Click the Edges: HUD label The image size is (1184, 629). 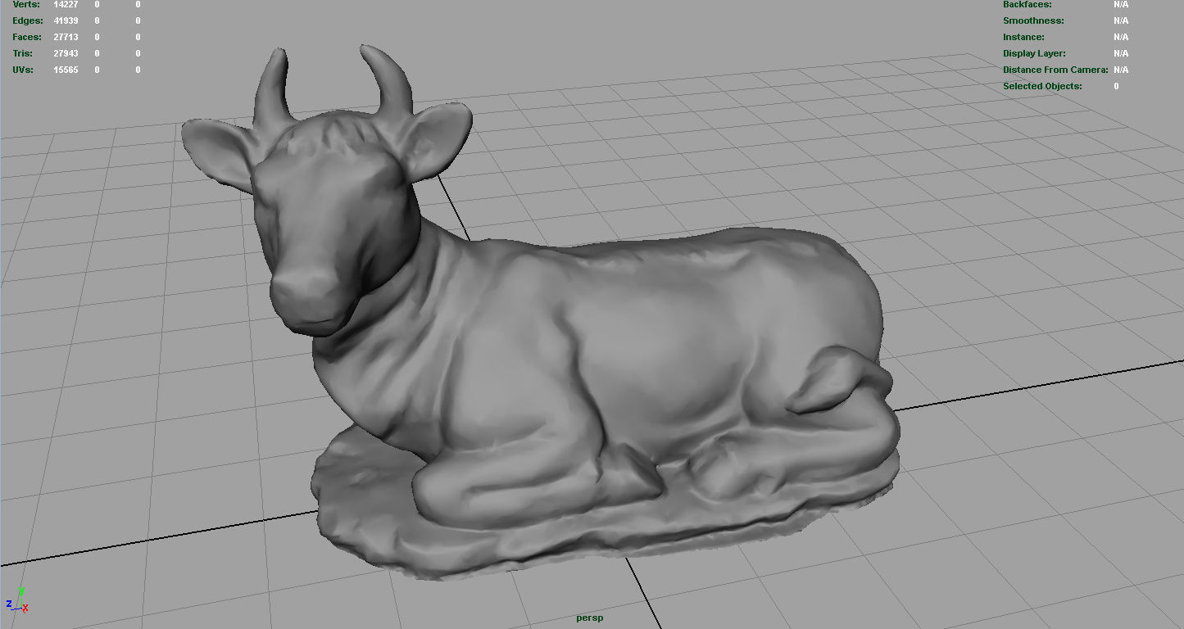tap(27, 20)
